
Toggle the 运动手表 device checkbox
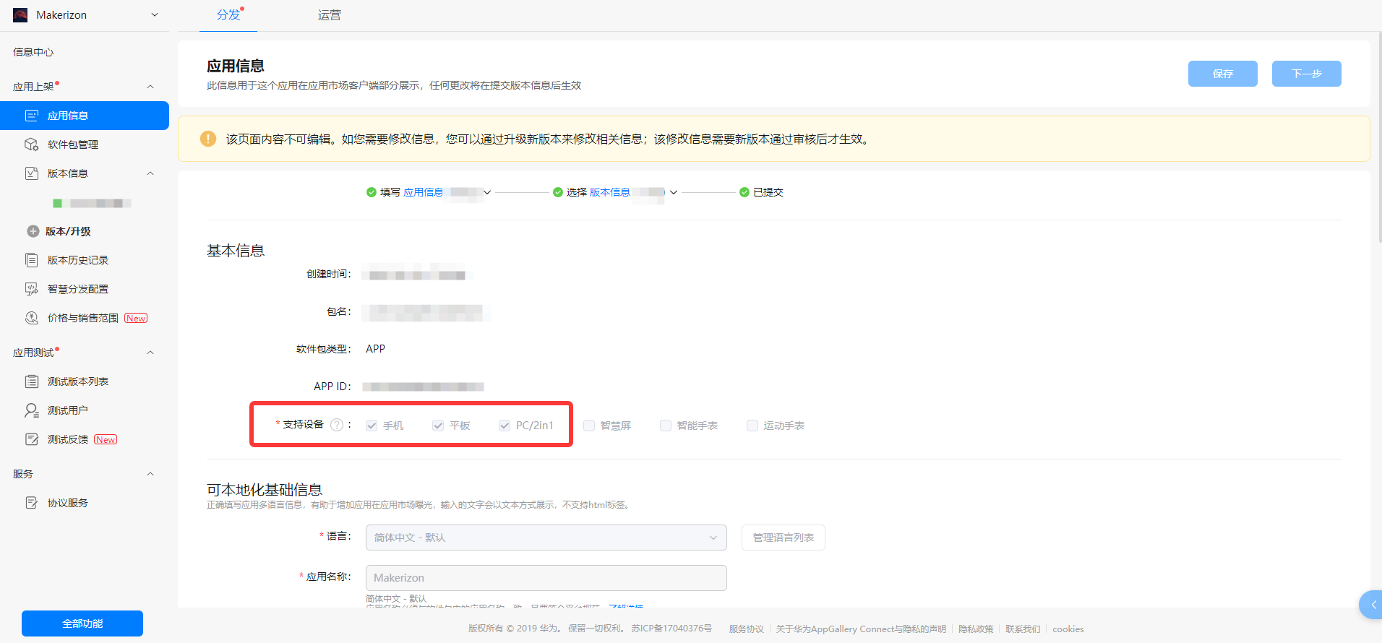tap(752, 426)
